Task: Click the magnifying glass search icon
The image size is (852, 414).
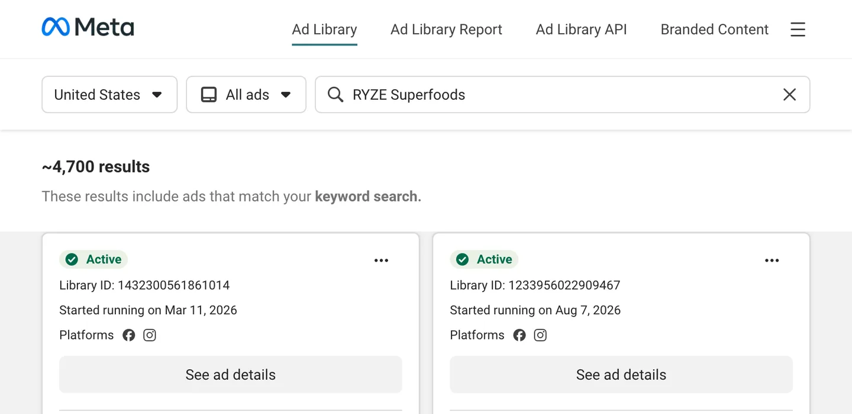Action: pos(335,94)
